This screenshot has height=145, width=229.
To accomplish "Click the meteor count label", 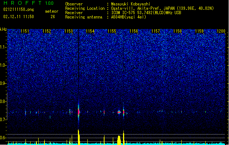I will [x=52, y=11].
